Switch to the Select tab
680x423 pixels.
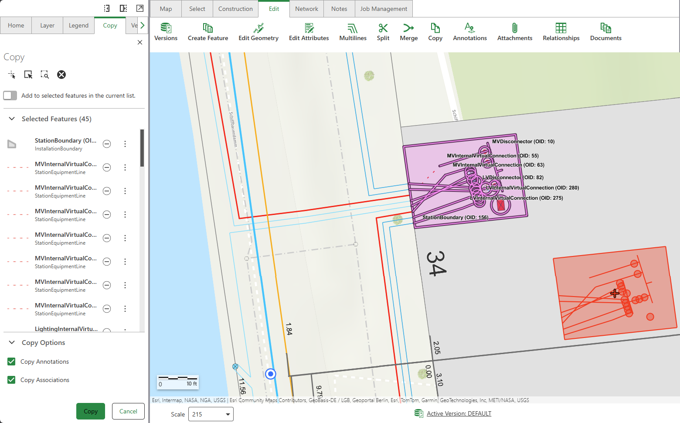[197, 9]
